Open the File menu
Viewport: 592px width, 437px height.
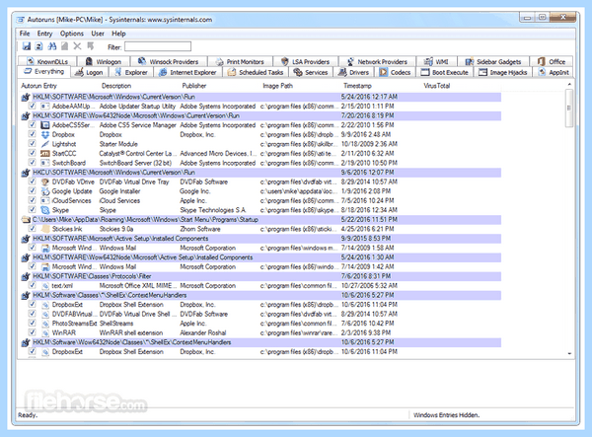tap(25, 34)
